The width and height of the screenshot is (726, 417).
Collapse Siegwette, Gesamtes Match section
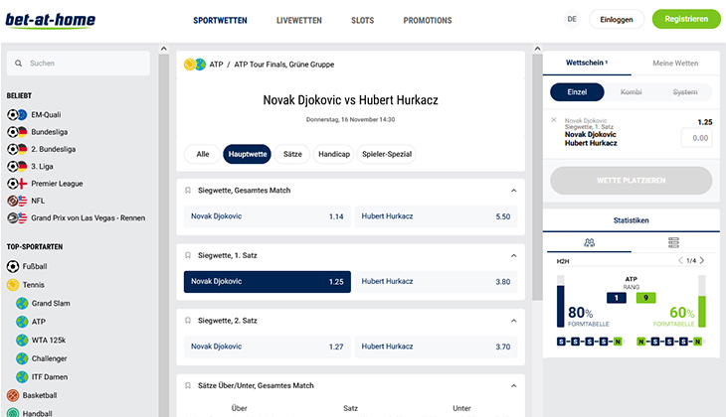click(513, 191)
